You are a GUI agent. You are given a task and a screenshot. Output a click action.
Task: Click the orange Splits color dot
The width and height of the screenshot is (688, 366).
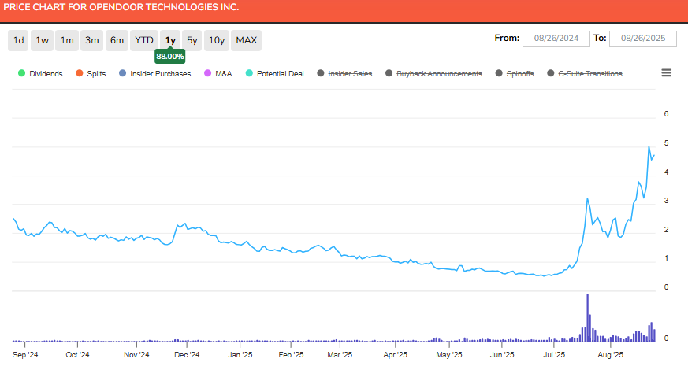tap(80, 73)
